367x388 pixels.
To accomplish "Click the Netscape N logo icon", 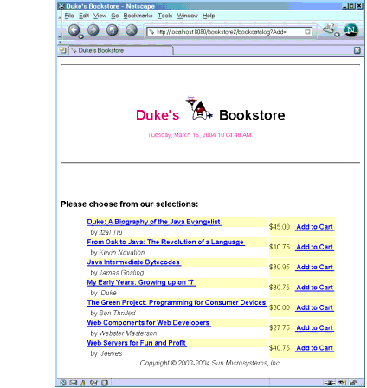I will (351, 30).
